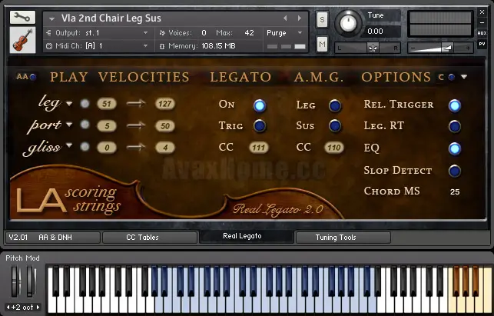Image resolution: width=494 pixels, height=316 pixels.
Task: Click port maximum velocity value 50
Action: 164,126
